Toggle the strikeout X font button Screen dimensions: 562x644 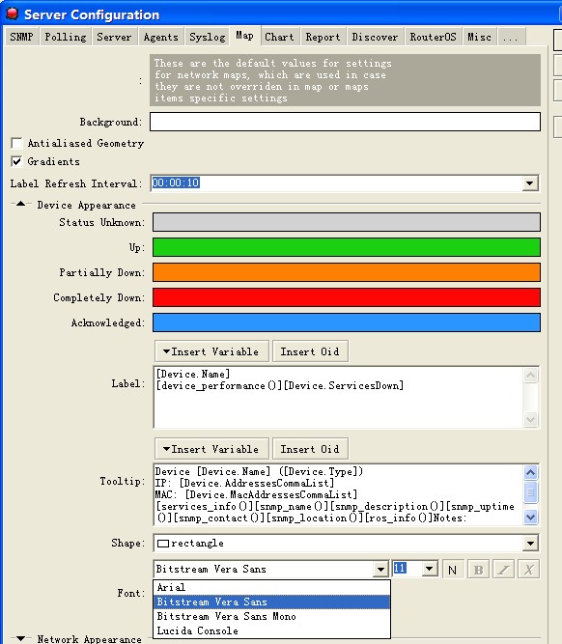point(528,570)
